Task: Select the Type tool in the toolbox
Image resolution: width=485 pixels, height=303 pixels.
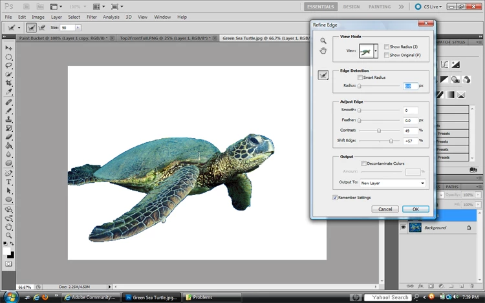Action: point(9,182)
